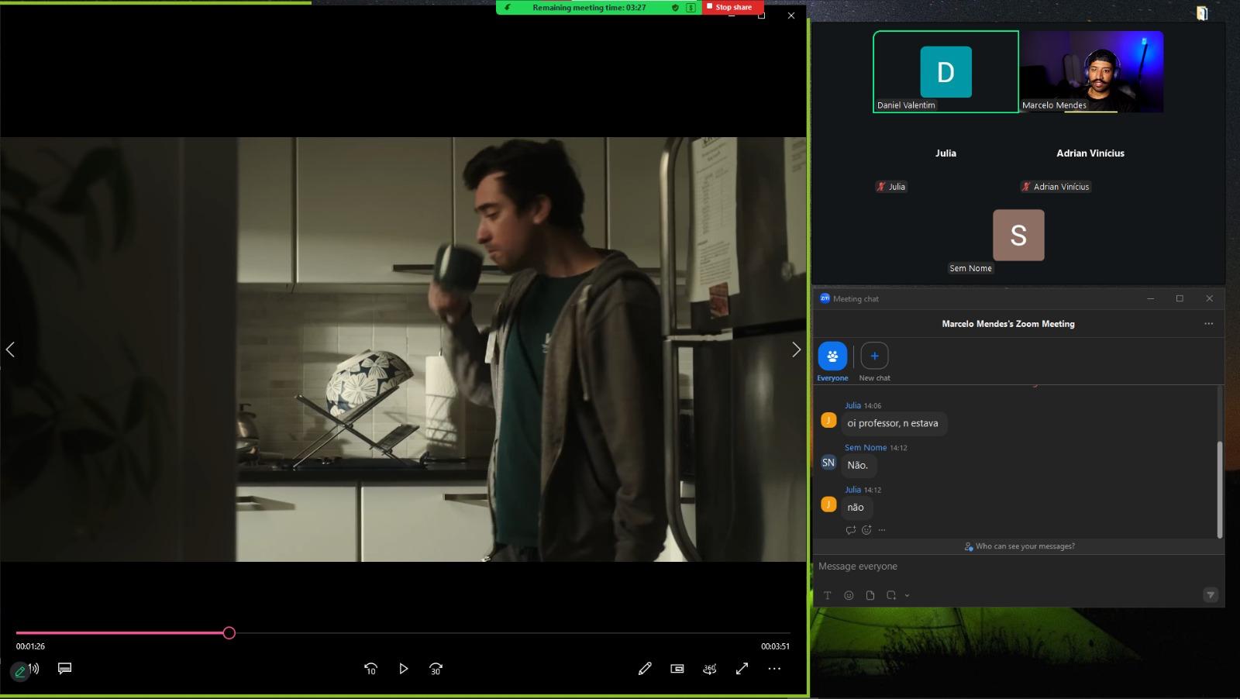Open the meeting chat's three-dot options menu
1240x699 pixels.
click(1208, 324)
